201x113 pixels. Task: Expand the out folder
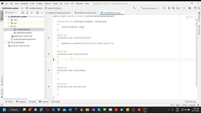[x=8, y=23]
